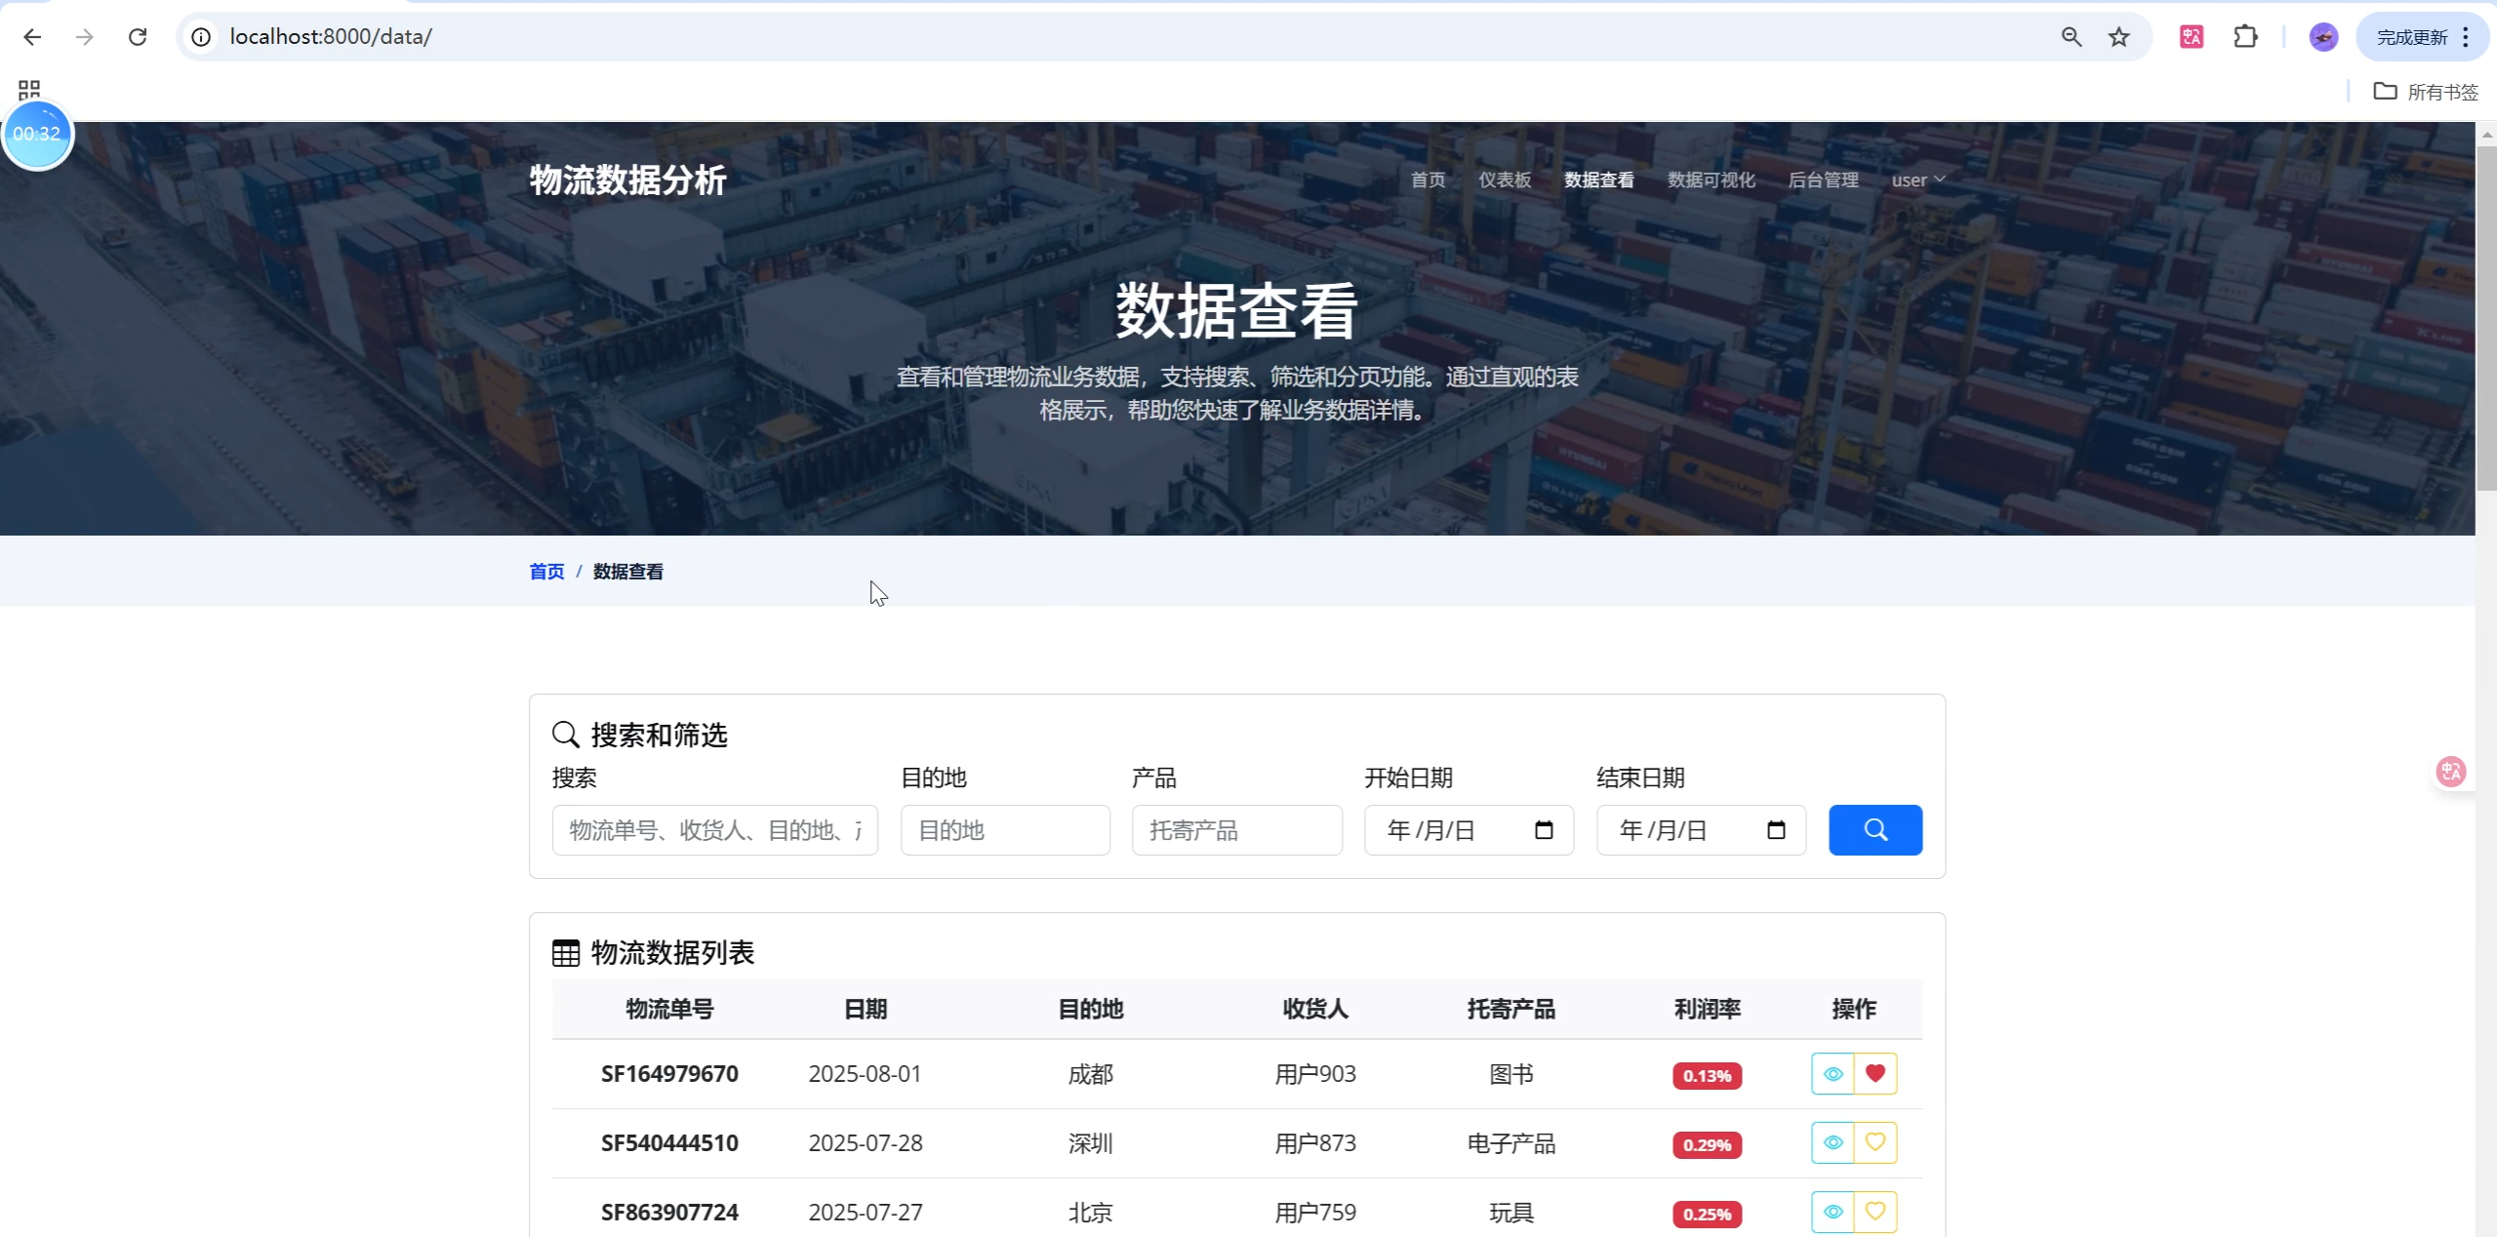Click order number SF540444510
This screenshot has height=1237, width=2497.
(669, 1143)
